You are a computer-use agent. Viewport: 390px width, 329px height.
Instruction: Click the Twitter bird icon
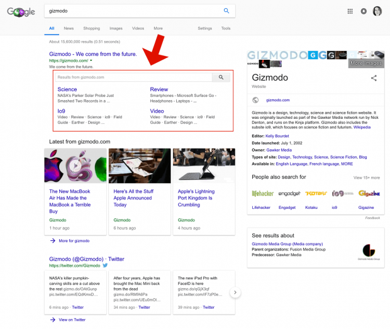point(105,265)
